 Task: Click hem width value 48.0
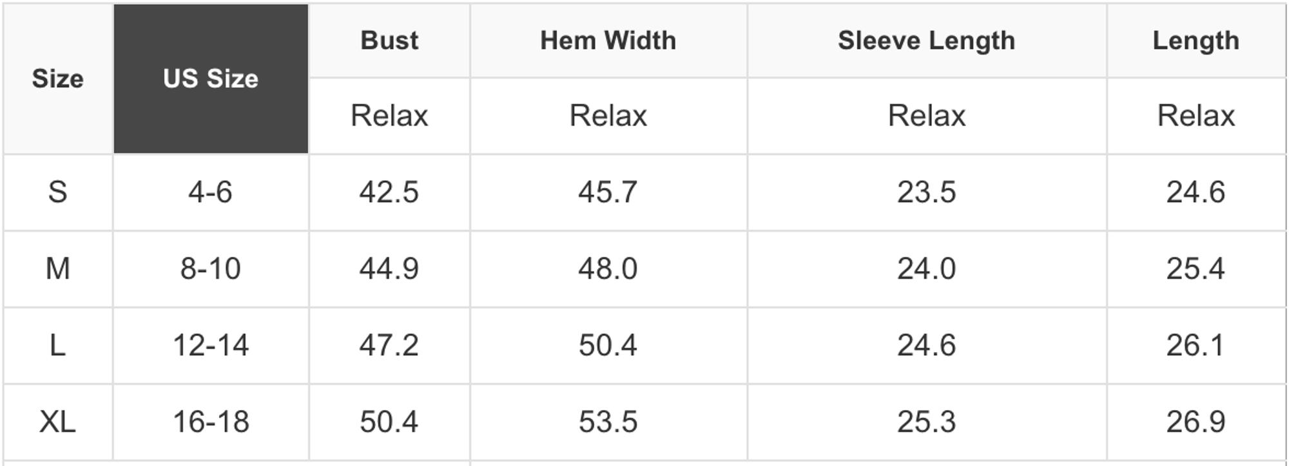click(x=608, y=268)
